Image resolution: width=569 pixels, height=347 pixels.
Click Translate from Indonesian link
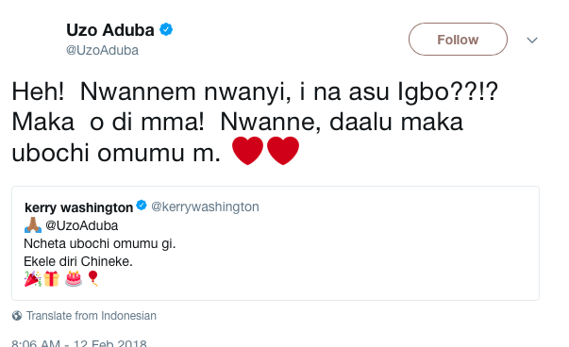(x=92, y=316)
